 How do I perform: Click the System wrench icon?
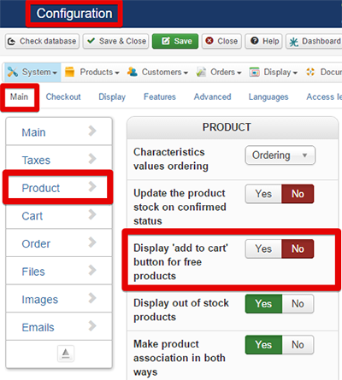13,72
